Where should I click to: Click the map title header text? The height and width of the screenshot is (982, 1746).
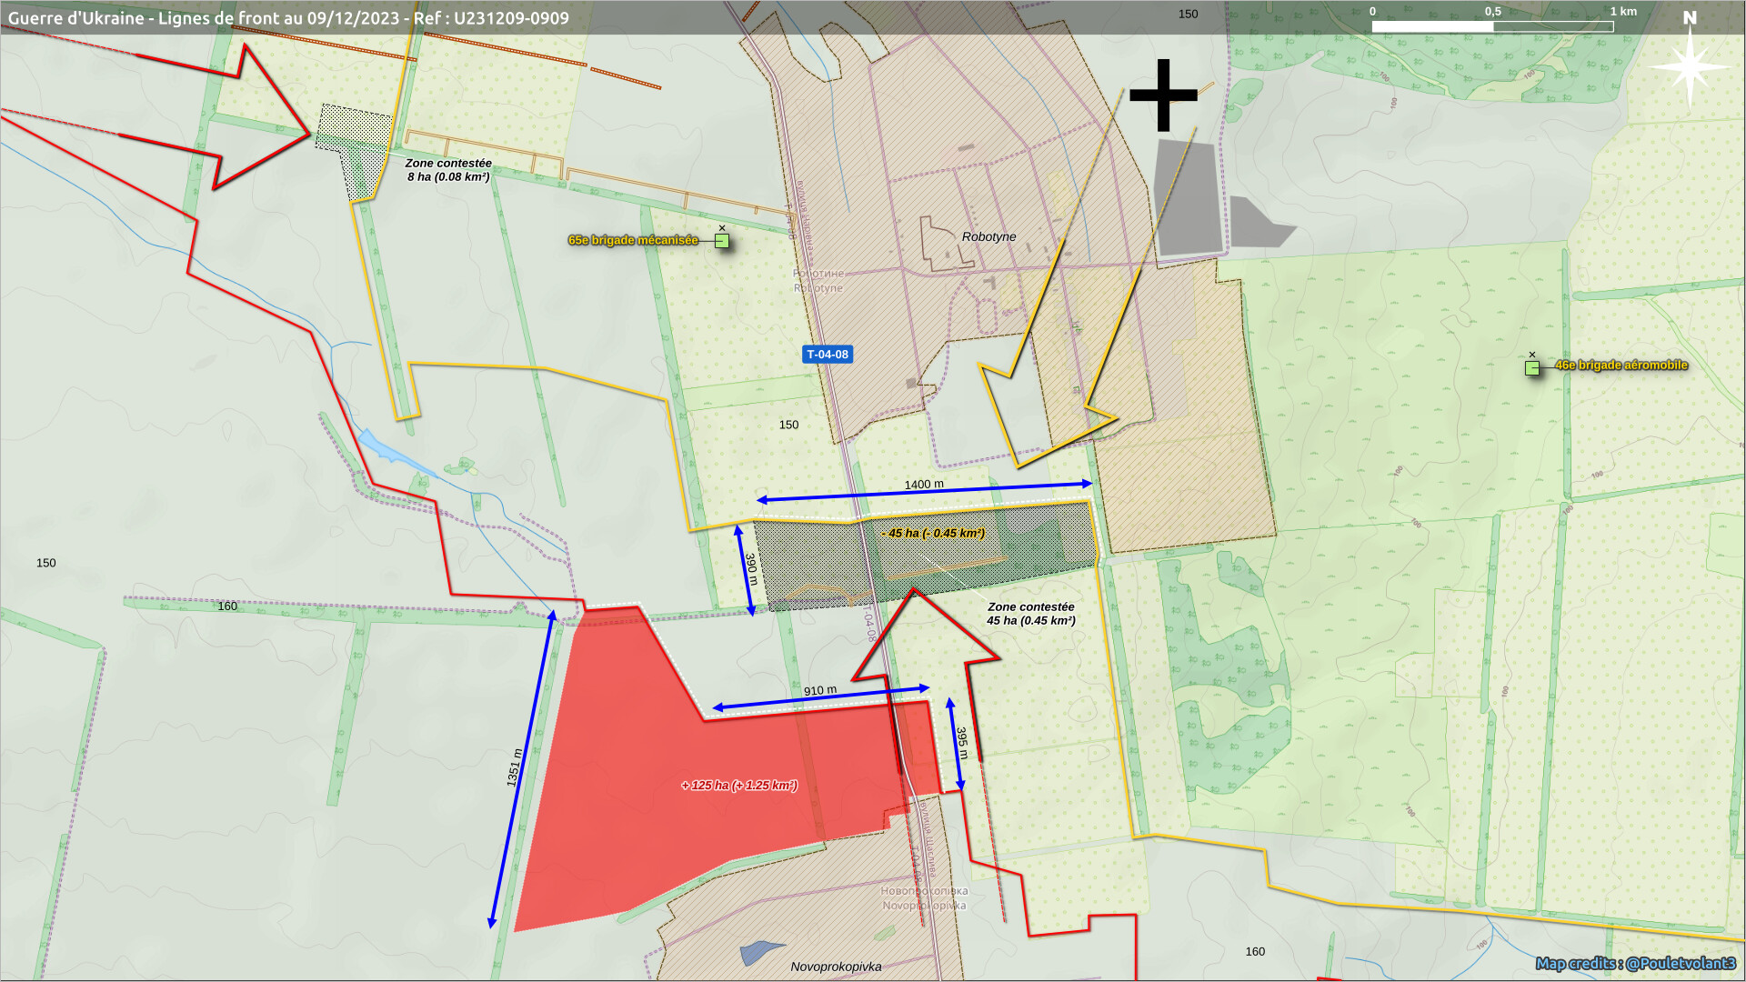288,18
